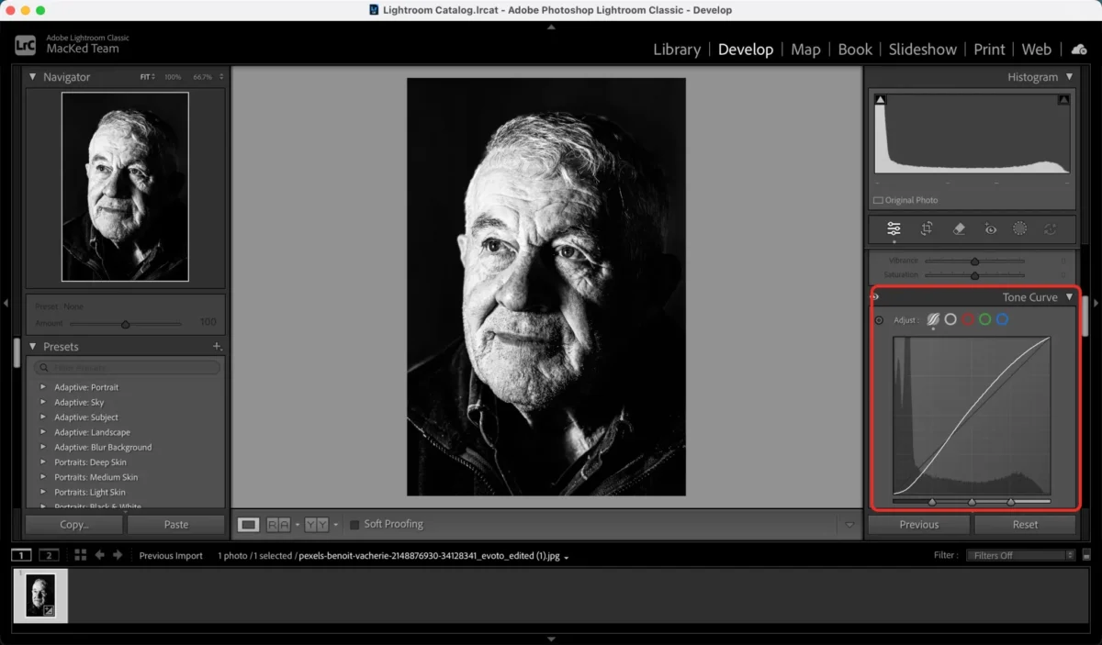Open the Filters Off dropdown
This screenshot has height=645, width=1102.
coord(1019,555)
